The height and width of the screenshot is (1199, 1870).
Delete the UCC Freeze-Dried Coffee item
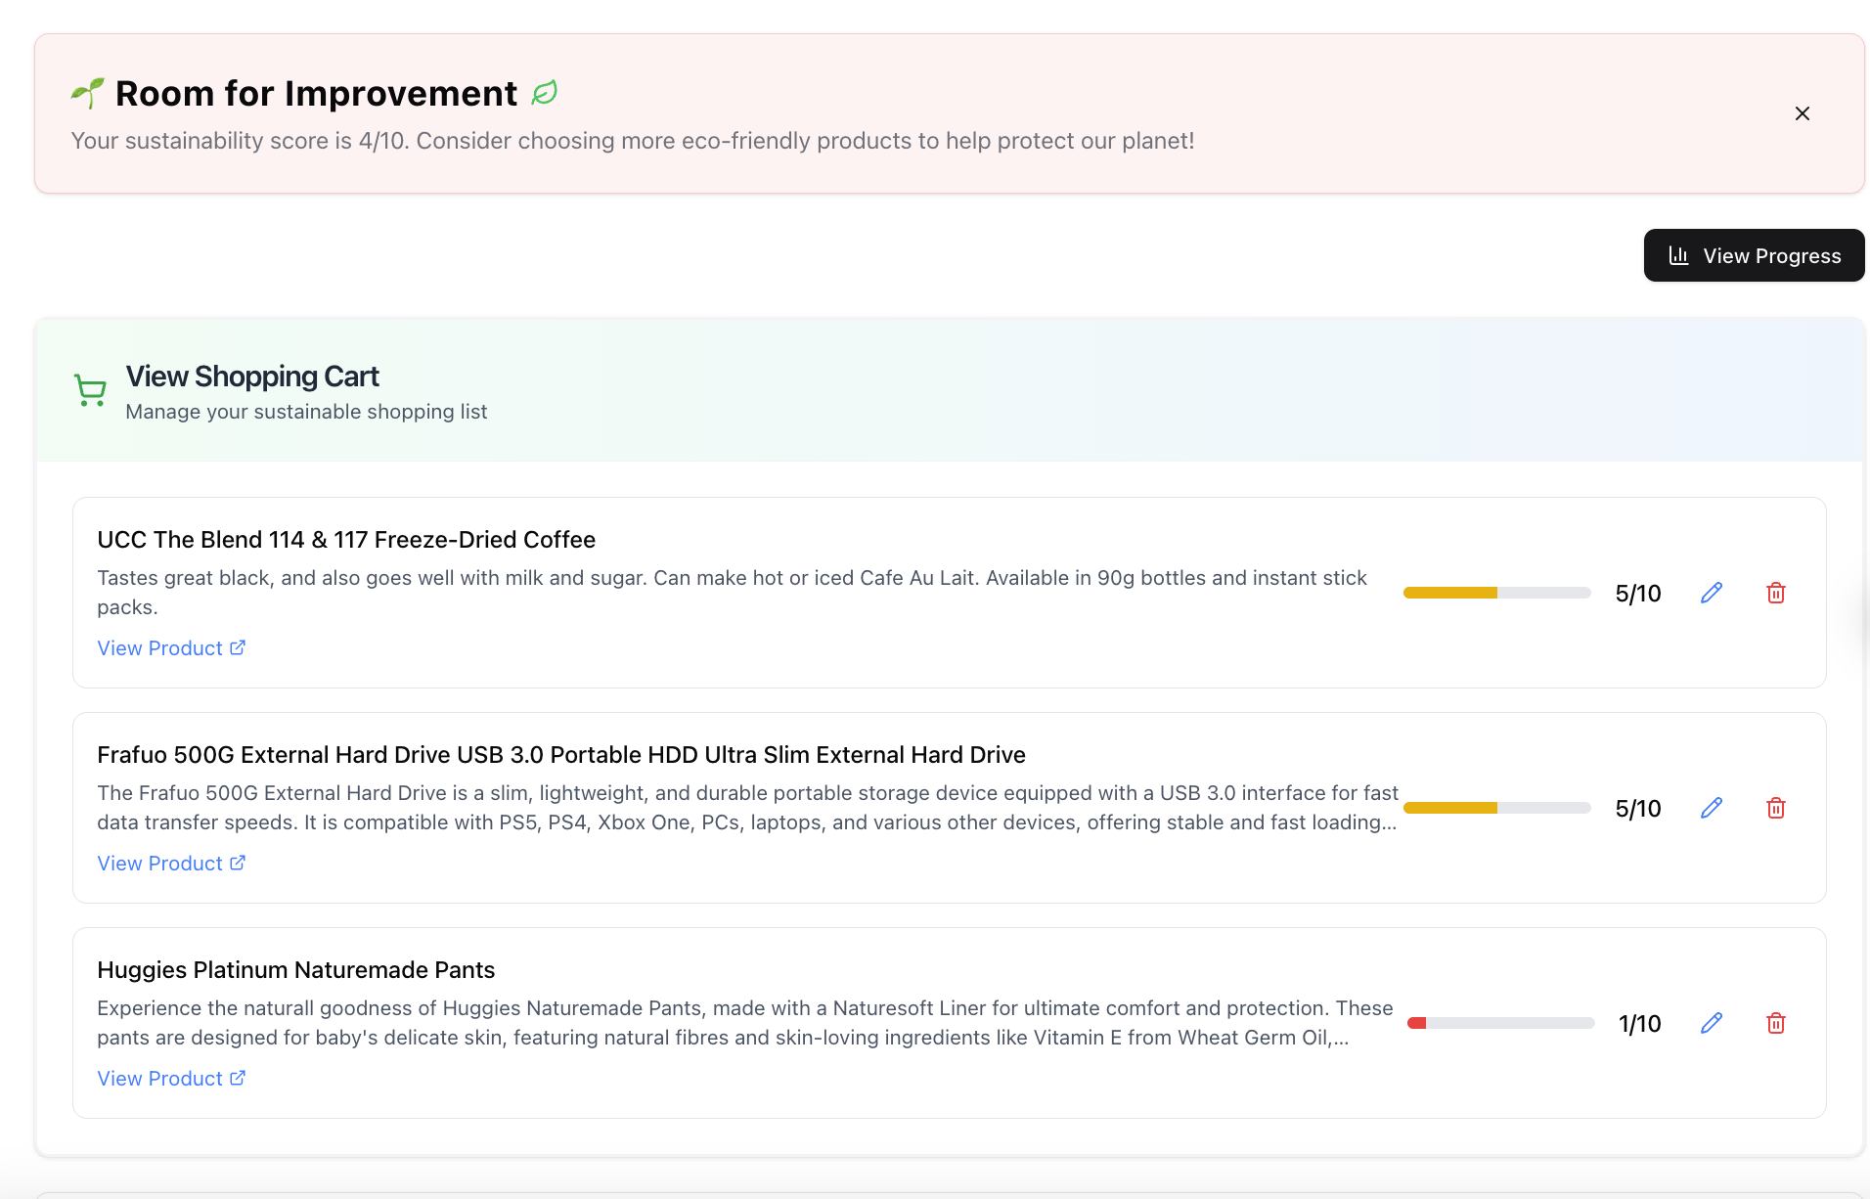pos(1775,593)
